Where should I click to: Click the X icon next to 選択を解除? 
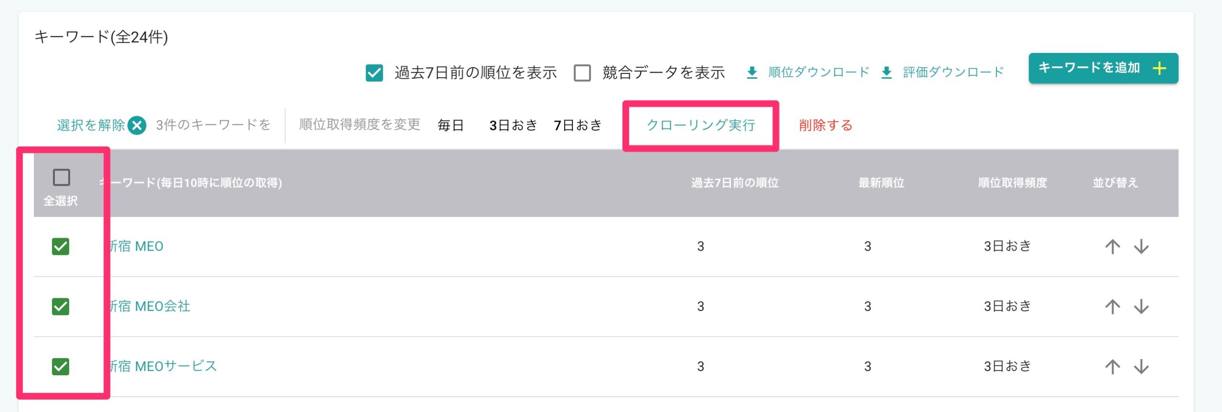pos(137,126)
